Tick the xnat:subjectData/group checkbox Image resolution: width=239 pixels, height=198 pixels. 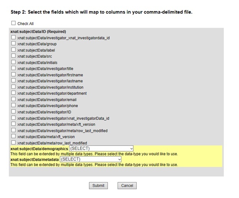14,44
